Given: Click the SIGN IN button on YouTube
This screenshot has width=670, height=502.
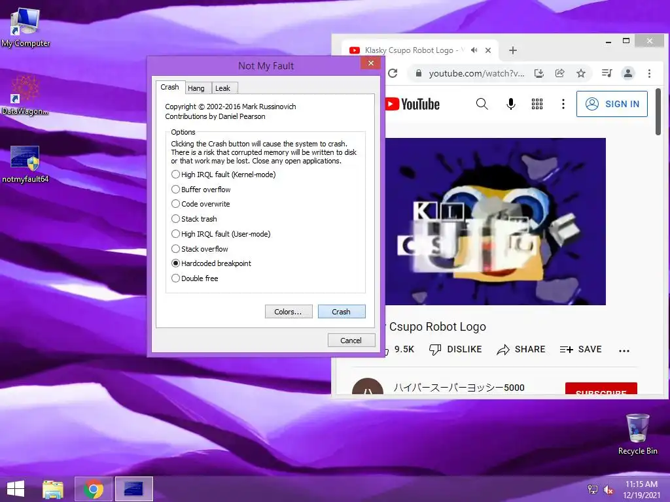Looking at the screenshot, I should coord(612,104).
